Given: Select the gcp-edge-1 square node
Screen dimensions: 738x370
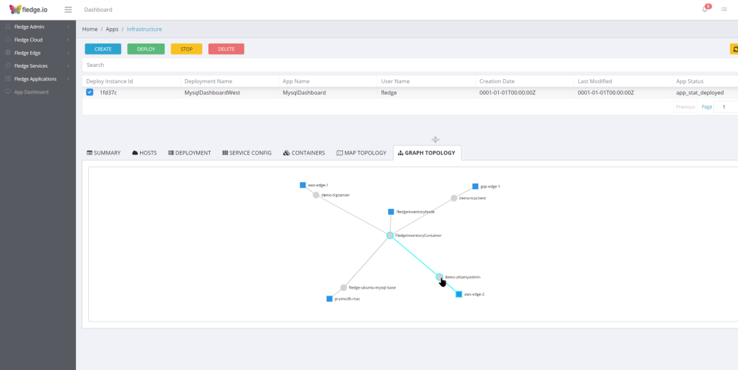Looking at the screenshot, I should (476, 186).
